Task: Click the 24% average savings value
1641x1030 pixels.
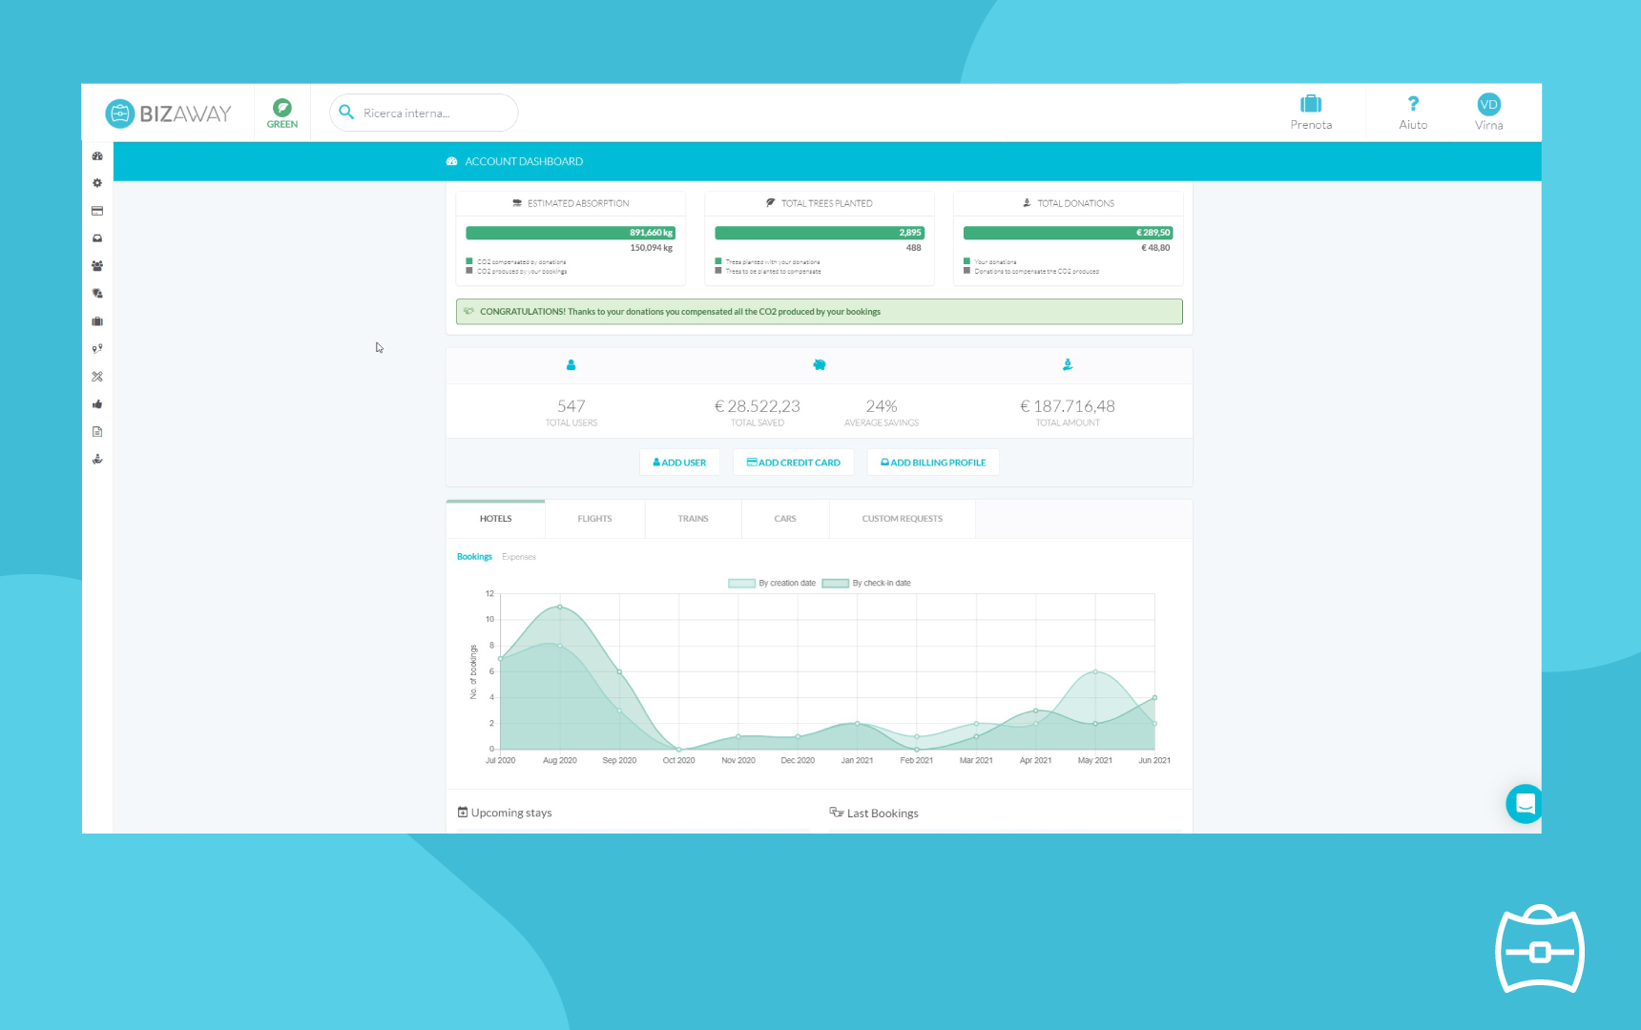Action: [x=882, y=406]
